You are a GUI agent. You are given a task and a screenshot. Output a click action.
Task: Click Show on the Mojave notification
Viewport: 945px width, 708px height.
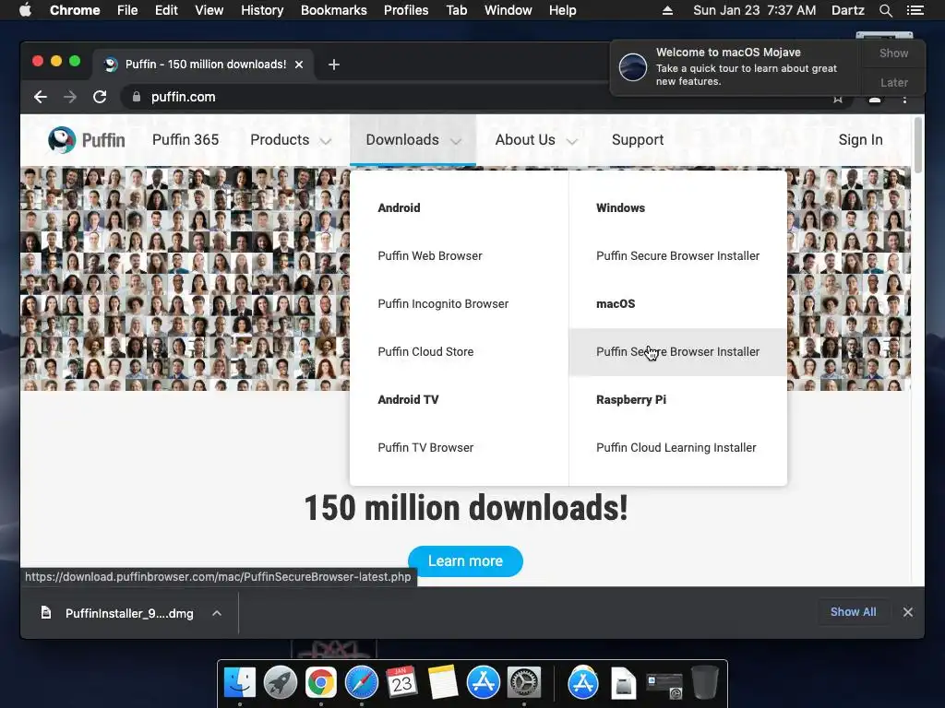point(893,53)
